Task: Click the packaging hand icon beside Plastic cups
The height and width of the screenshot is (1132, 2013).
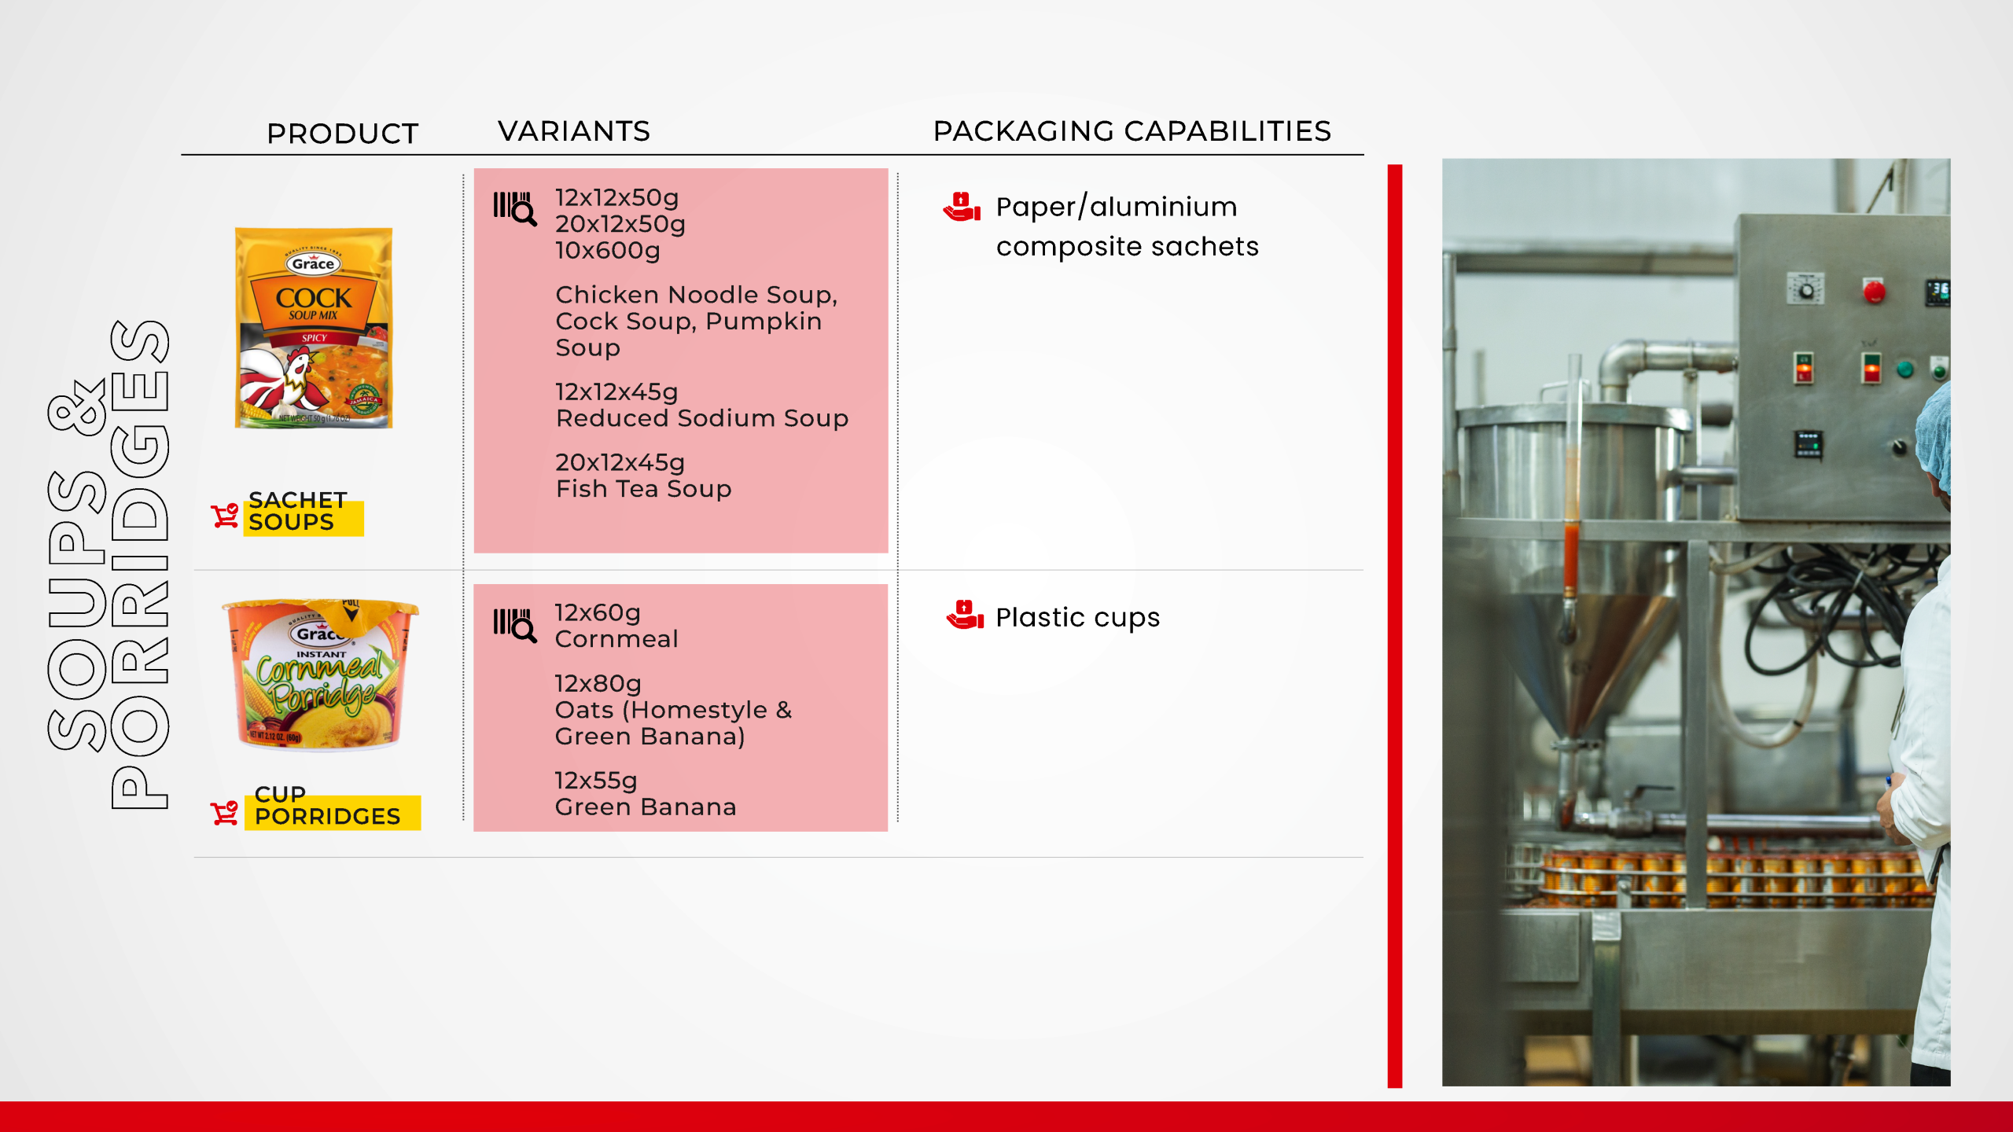Action: (965, 615)
